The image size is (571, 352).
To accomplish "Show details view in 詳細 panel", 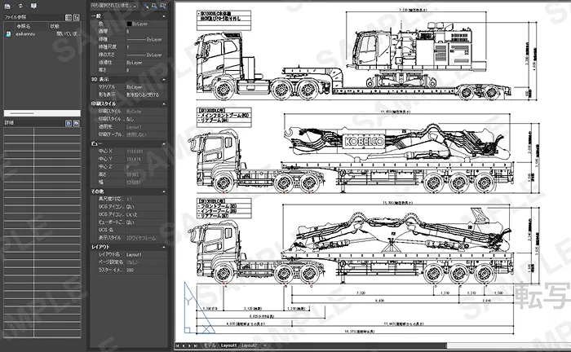I will click(x=68, y=123).
